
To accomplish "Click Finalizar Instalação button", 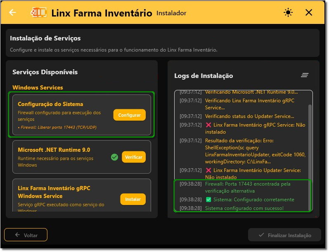I will click(x=284, y=235).
